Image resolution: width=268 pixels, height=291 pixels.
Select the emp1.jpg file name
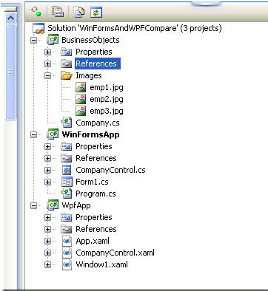click(x=107, y=88)
